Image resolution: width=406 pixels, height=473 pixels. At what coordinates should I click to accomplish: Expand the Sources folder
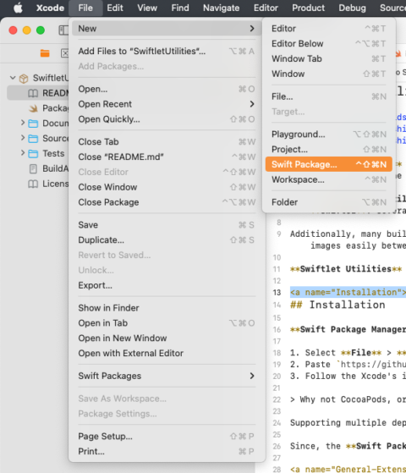[23, 138]
